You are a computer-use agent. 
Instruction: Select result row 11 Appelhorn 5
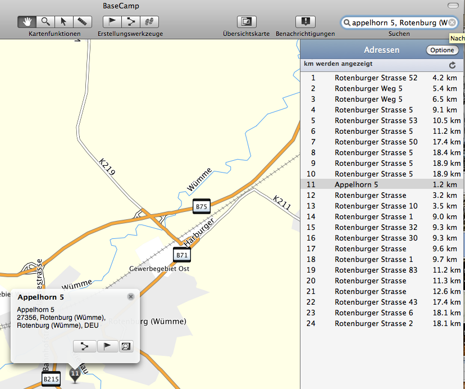click(x=382, y=185)
